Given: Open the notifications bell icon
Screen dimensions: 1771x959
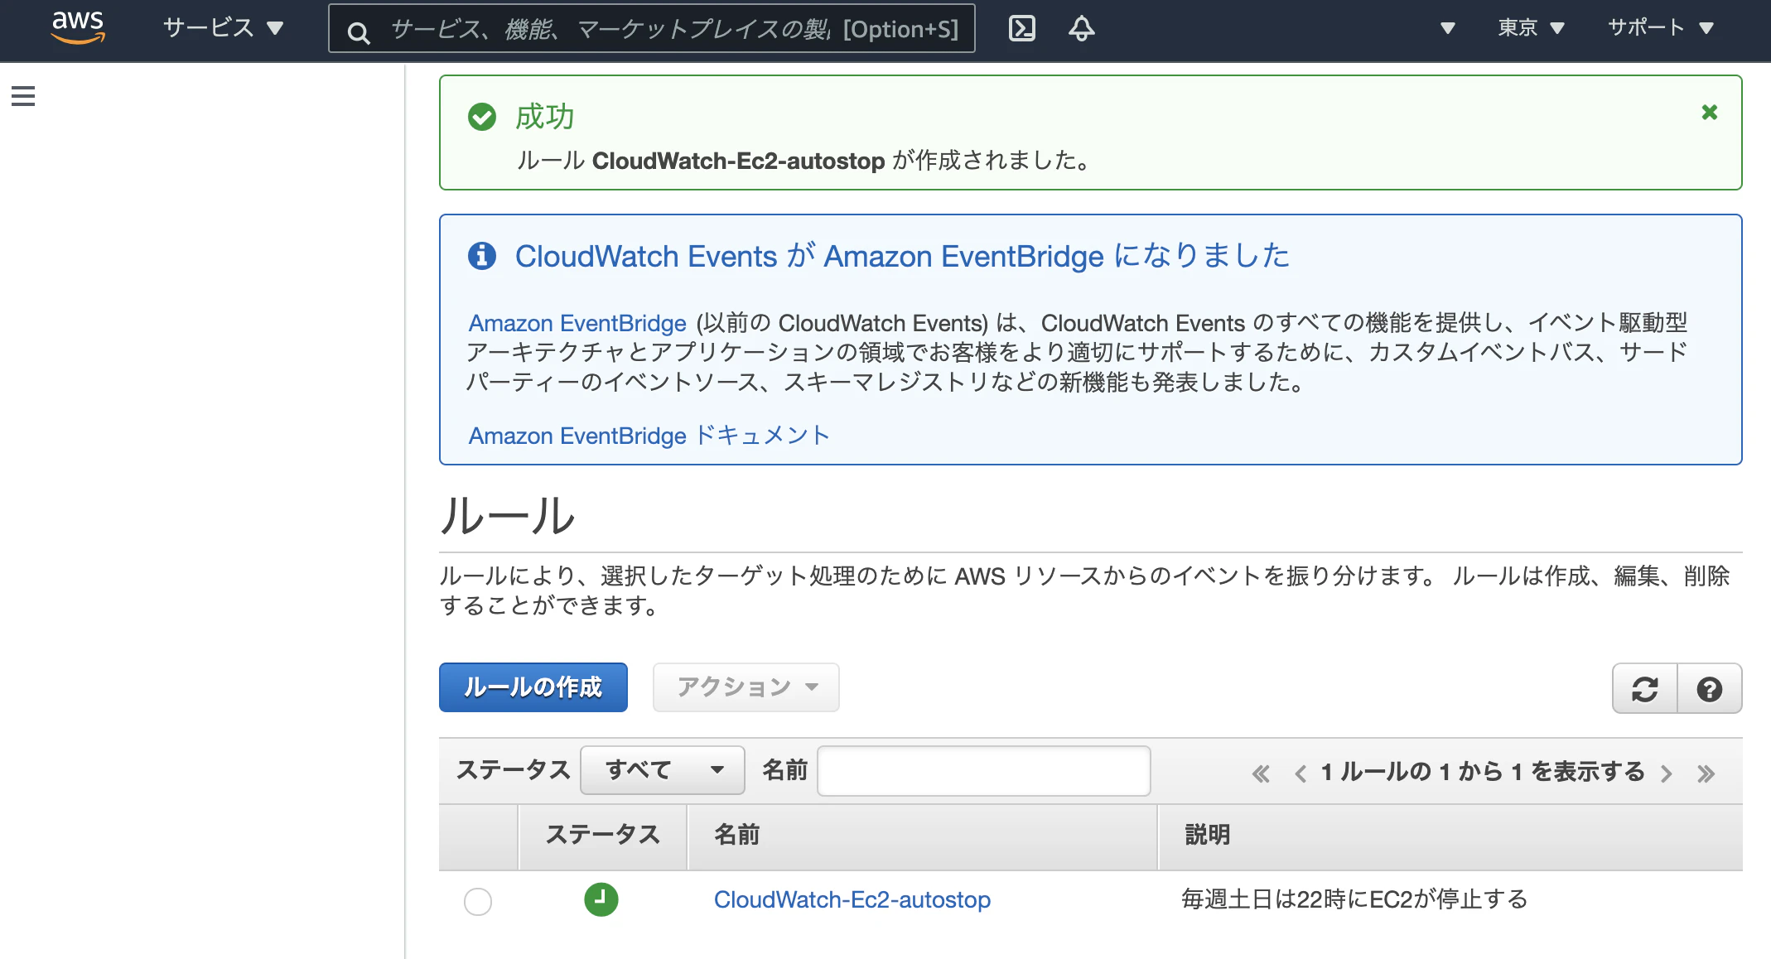Looking at the screenshot, I should tap(1081, 28).
